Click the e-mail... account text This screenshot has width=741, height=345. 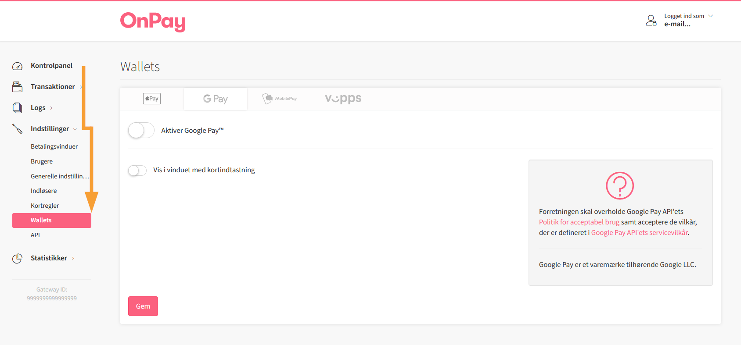677,24
